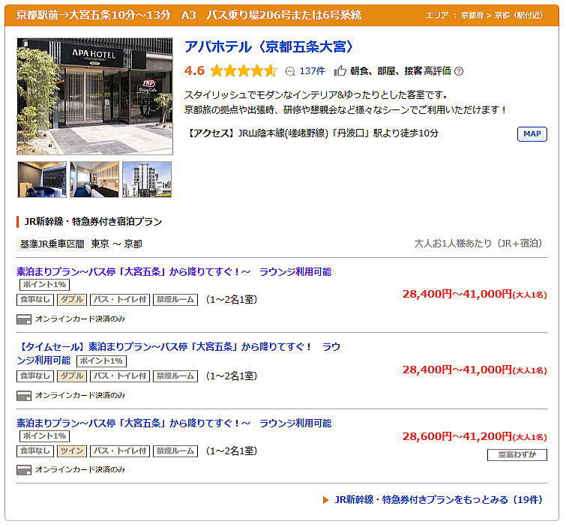Viewport: 566px width, 527px height.
Task: Select the hotel building exterior thumbnail
Action: [x=147, y=179]
